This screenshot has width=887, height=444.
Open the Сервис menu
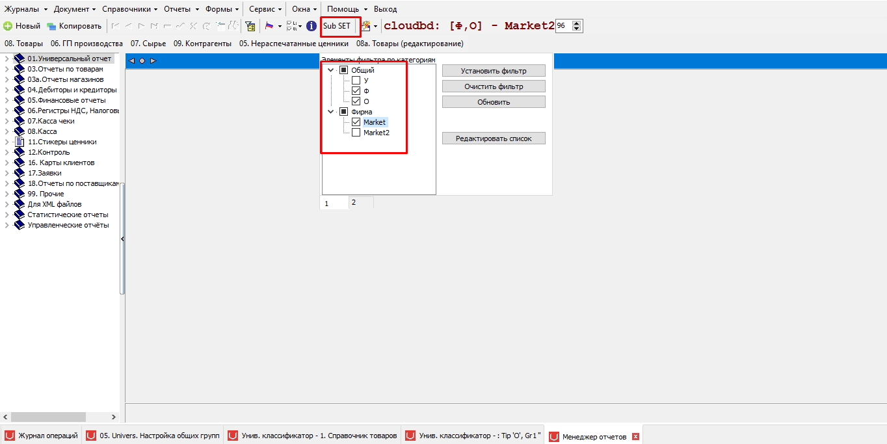coord(265,9)
